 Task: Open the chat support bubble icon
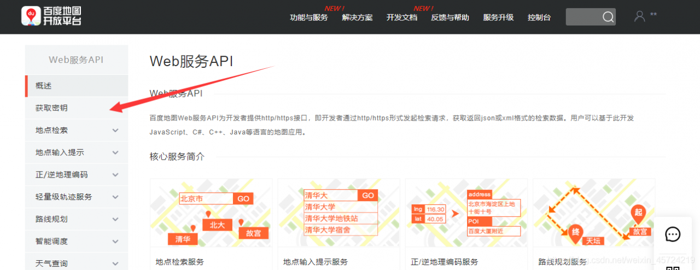pyautogui.click(x=673, y=234)
